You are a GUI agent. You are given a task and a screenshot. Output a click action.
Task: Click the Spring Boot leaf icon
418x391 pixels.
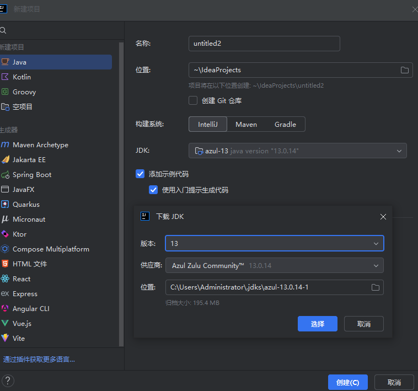6,175
